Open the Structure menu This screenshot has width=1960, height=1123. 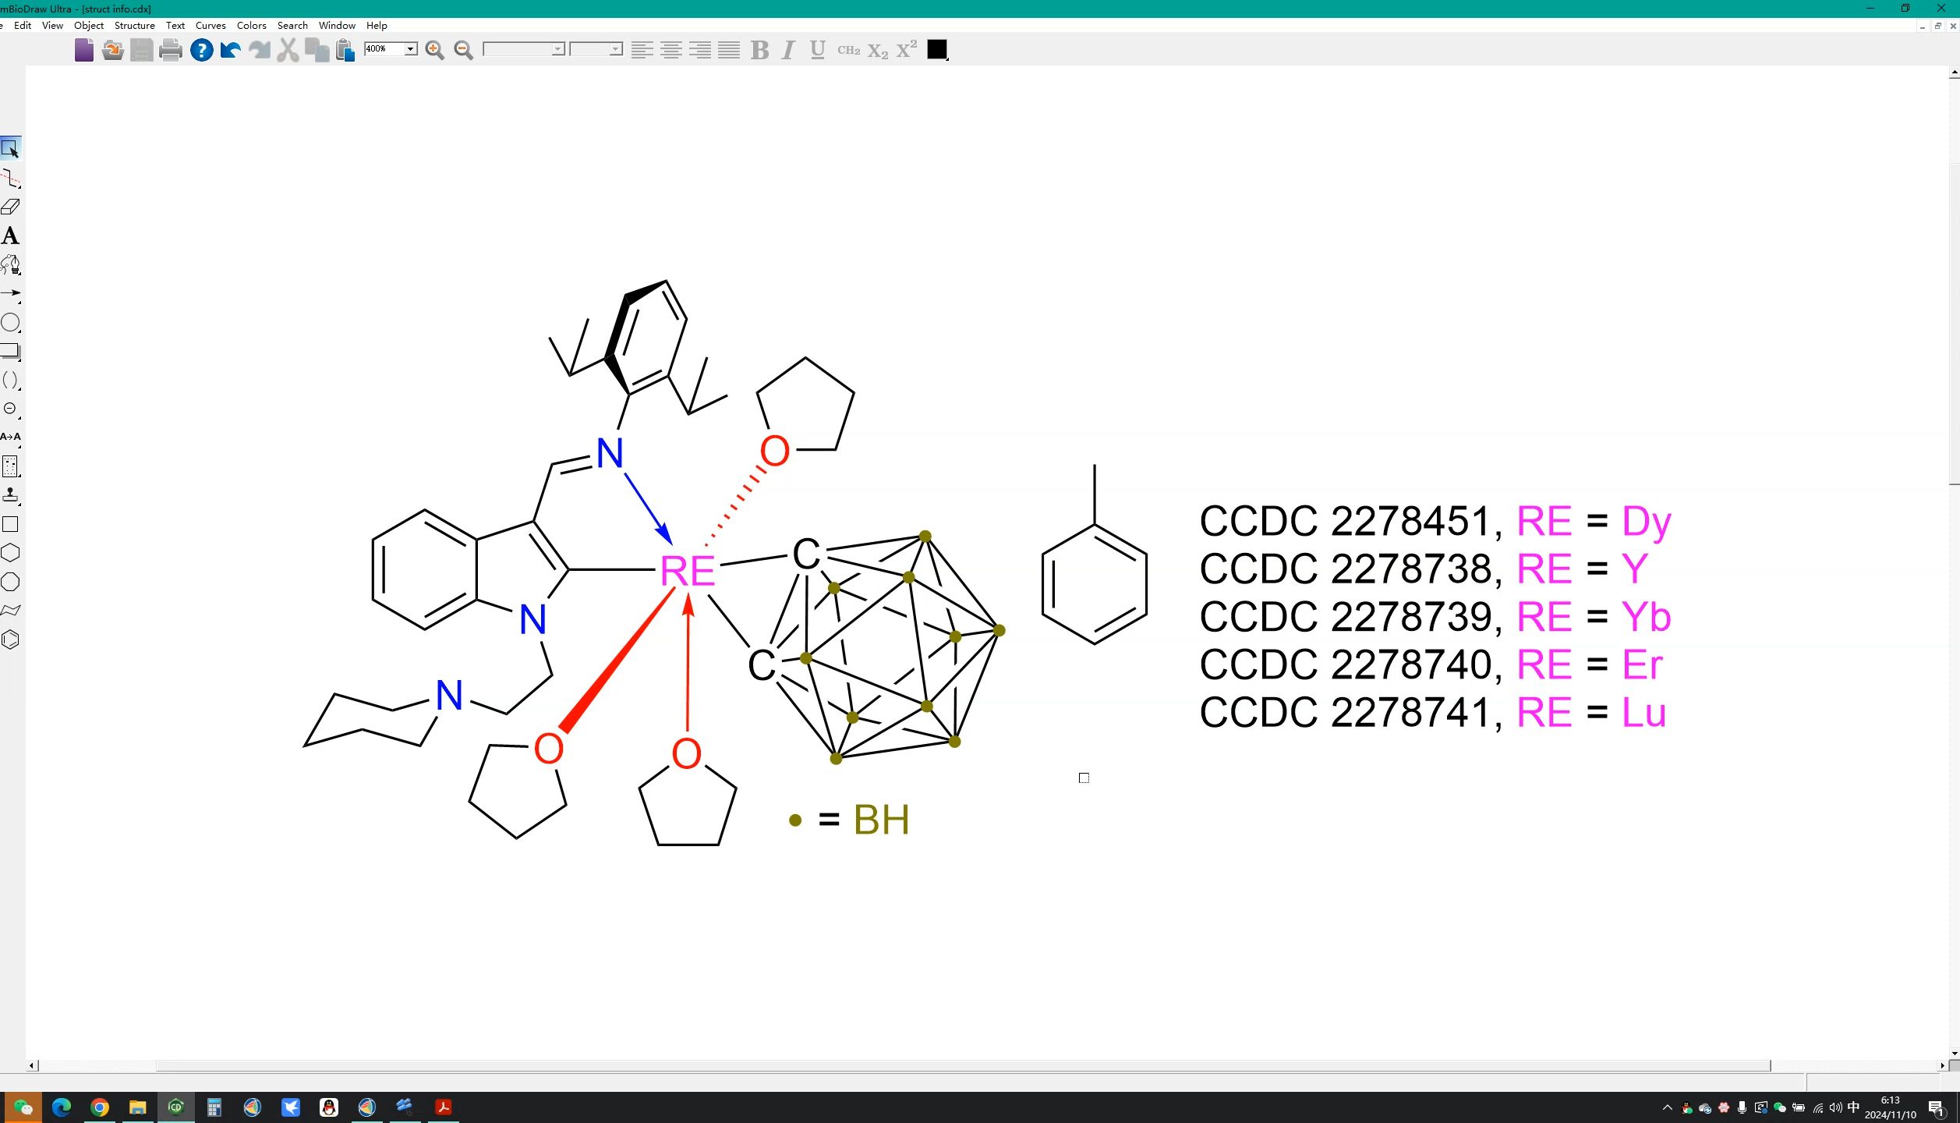[x=134, y=25]
